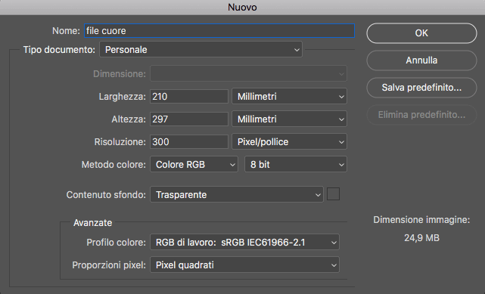This screenshot has height=294, width=485.
Task: Click the chevron arrow of Personale dropdown
Action: [297, 50]
